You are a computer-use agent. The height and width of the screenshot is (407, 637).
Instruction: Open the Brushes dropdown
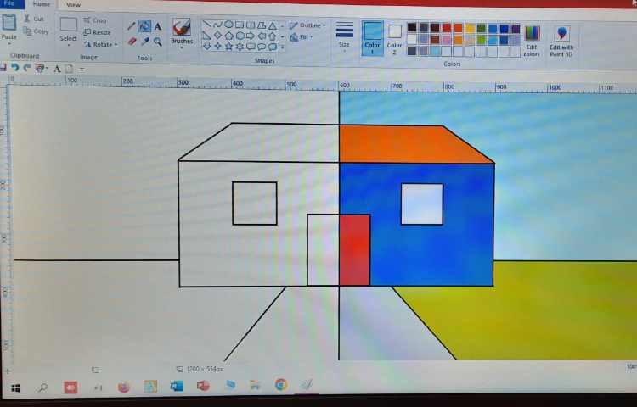(x=182, y=34)
